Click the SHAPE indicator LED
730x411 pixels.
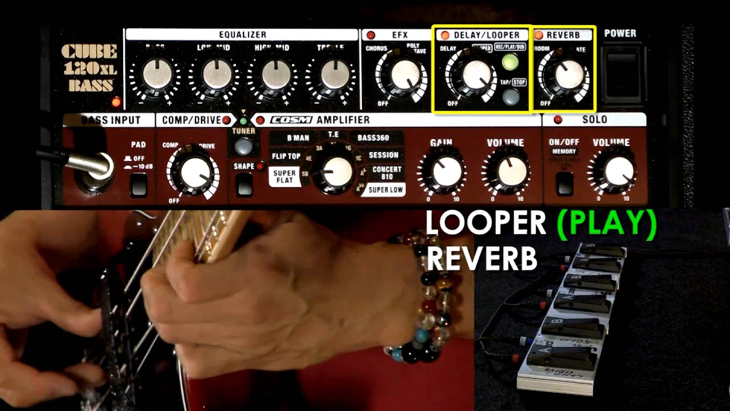tap(261, 166)
